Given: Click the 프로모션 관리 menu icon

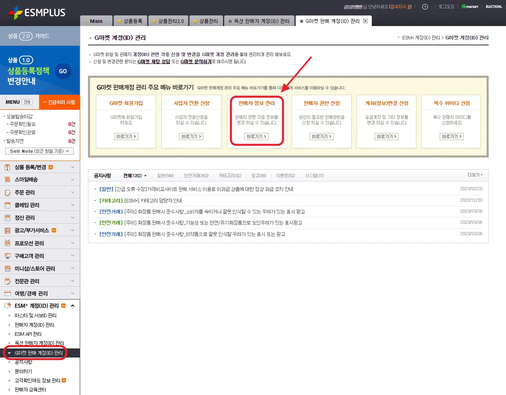Looking at the screenshot, I should [x=7, y=243].
